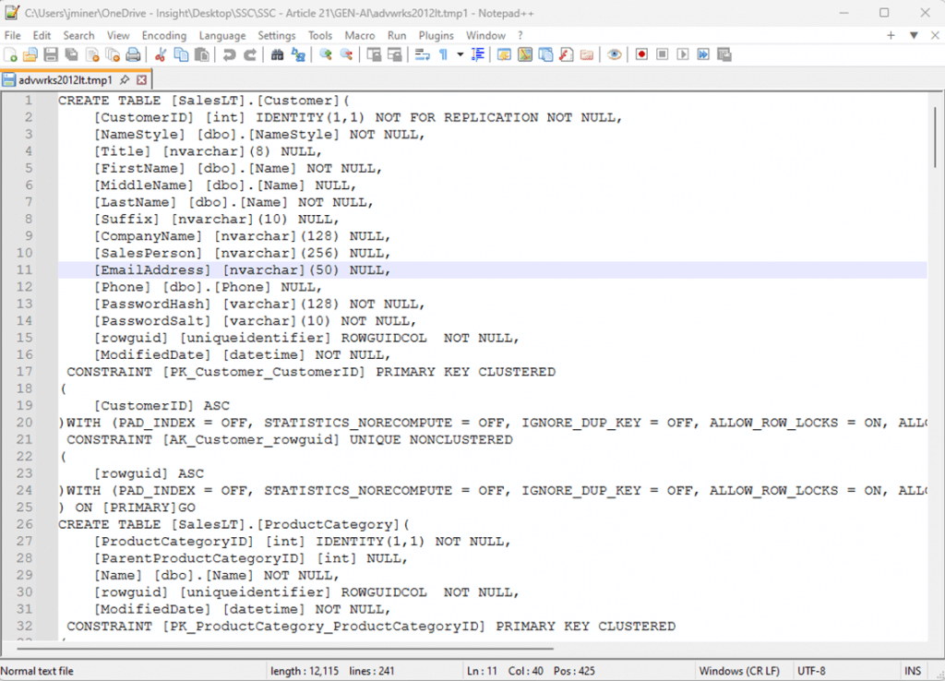Toggle INS insert mode in status bar
The width and height of the screenshot is (945, 681).
click(913, 671)
